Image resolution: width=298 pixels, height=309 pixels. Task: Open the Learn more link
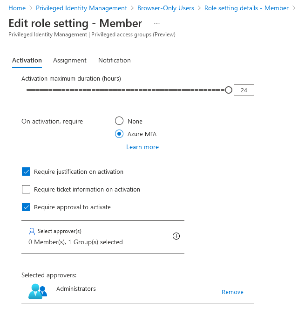click(x=142, y=147)
